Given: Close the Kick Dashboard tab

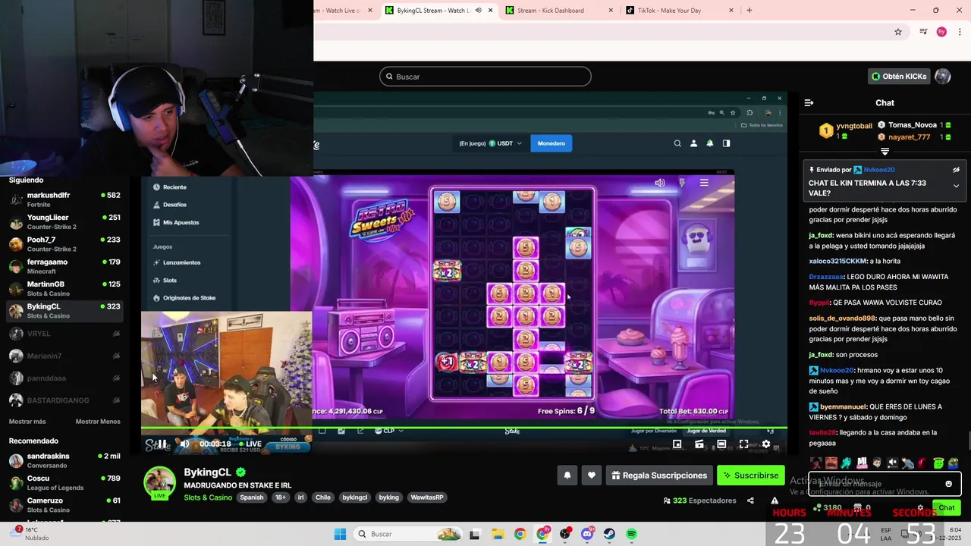Looking at the screenshot, I should [611, 11].
